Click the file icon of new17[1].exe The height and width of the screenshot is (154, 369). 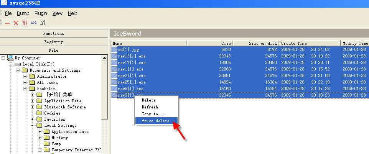[114, 62]
